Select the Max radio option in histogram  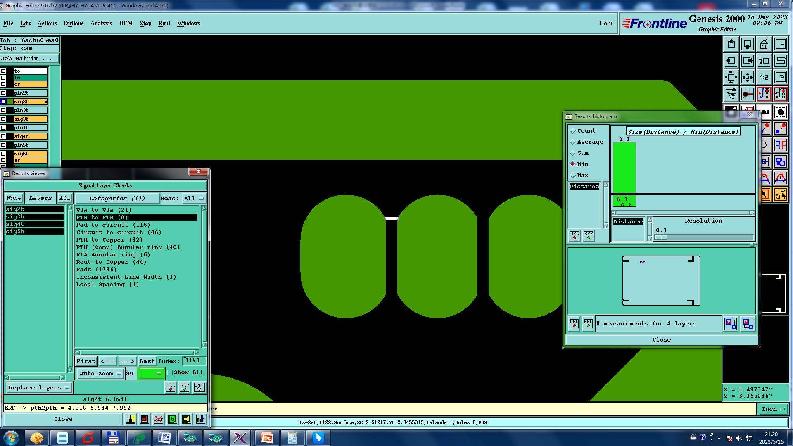pyautogui.click(x=579, y=175)
